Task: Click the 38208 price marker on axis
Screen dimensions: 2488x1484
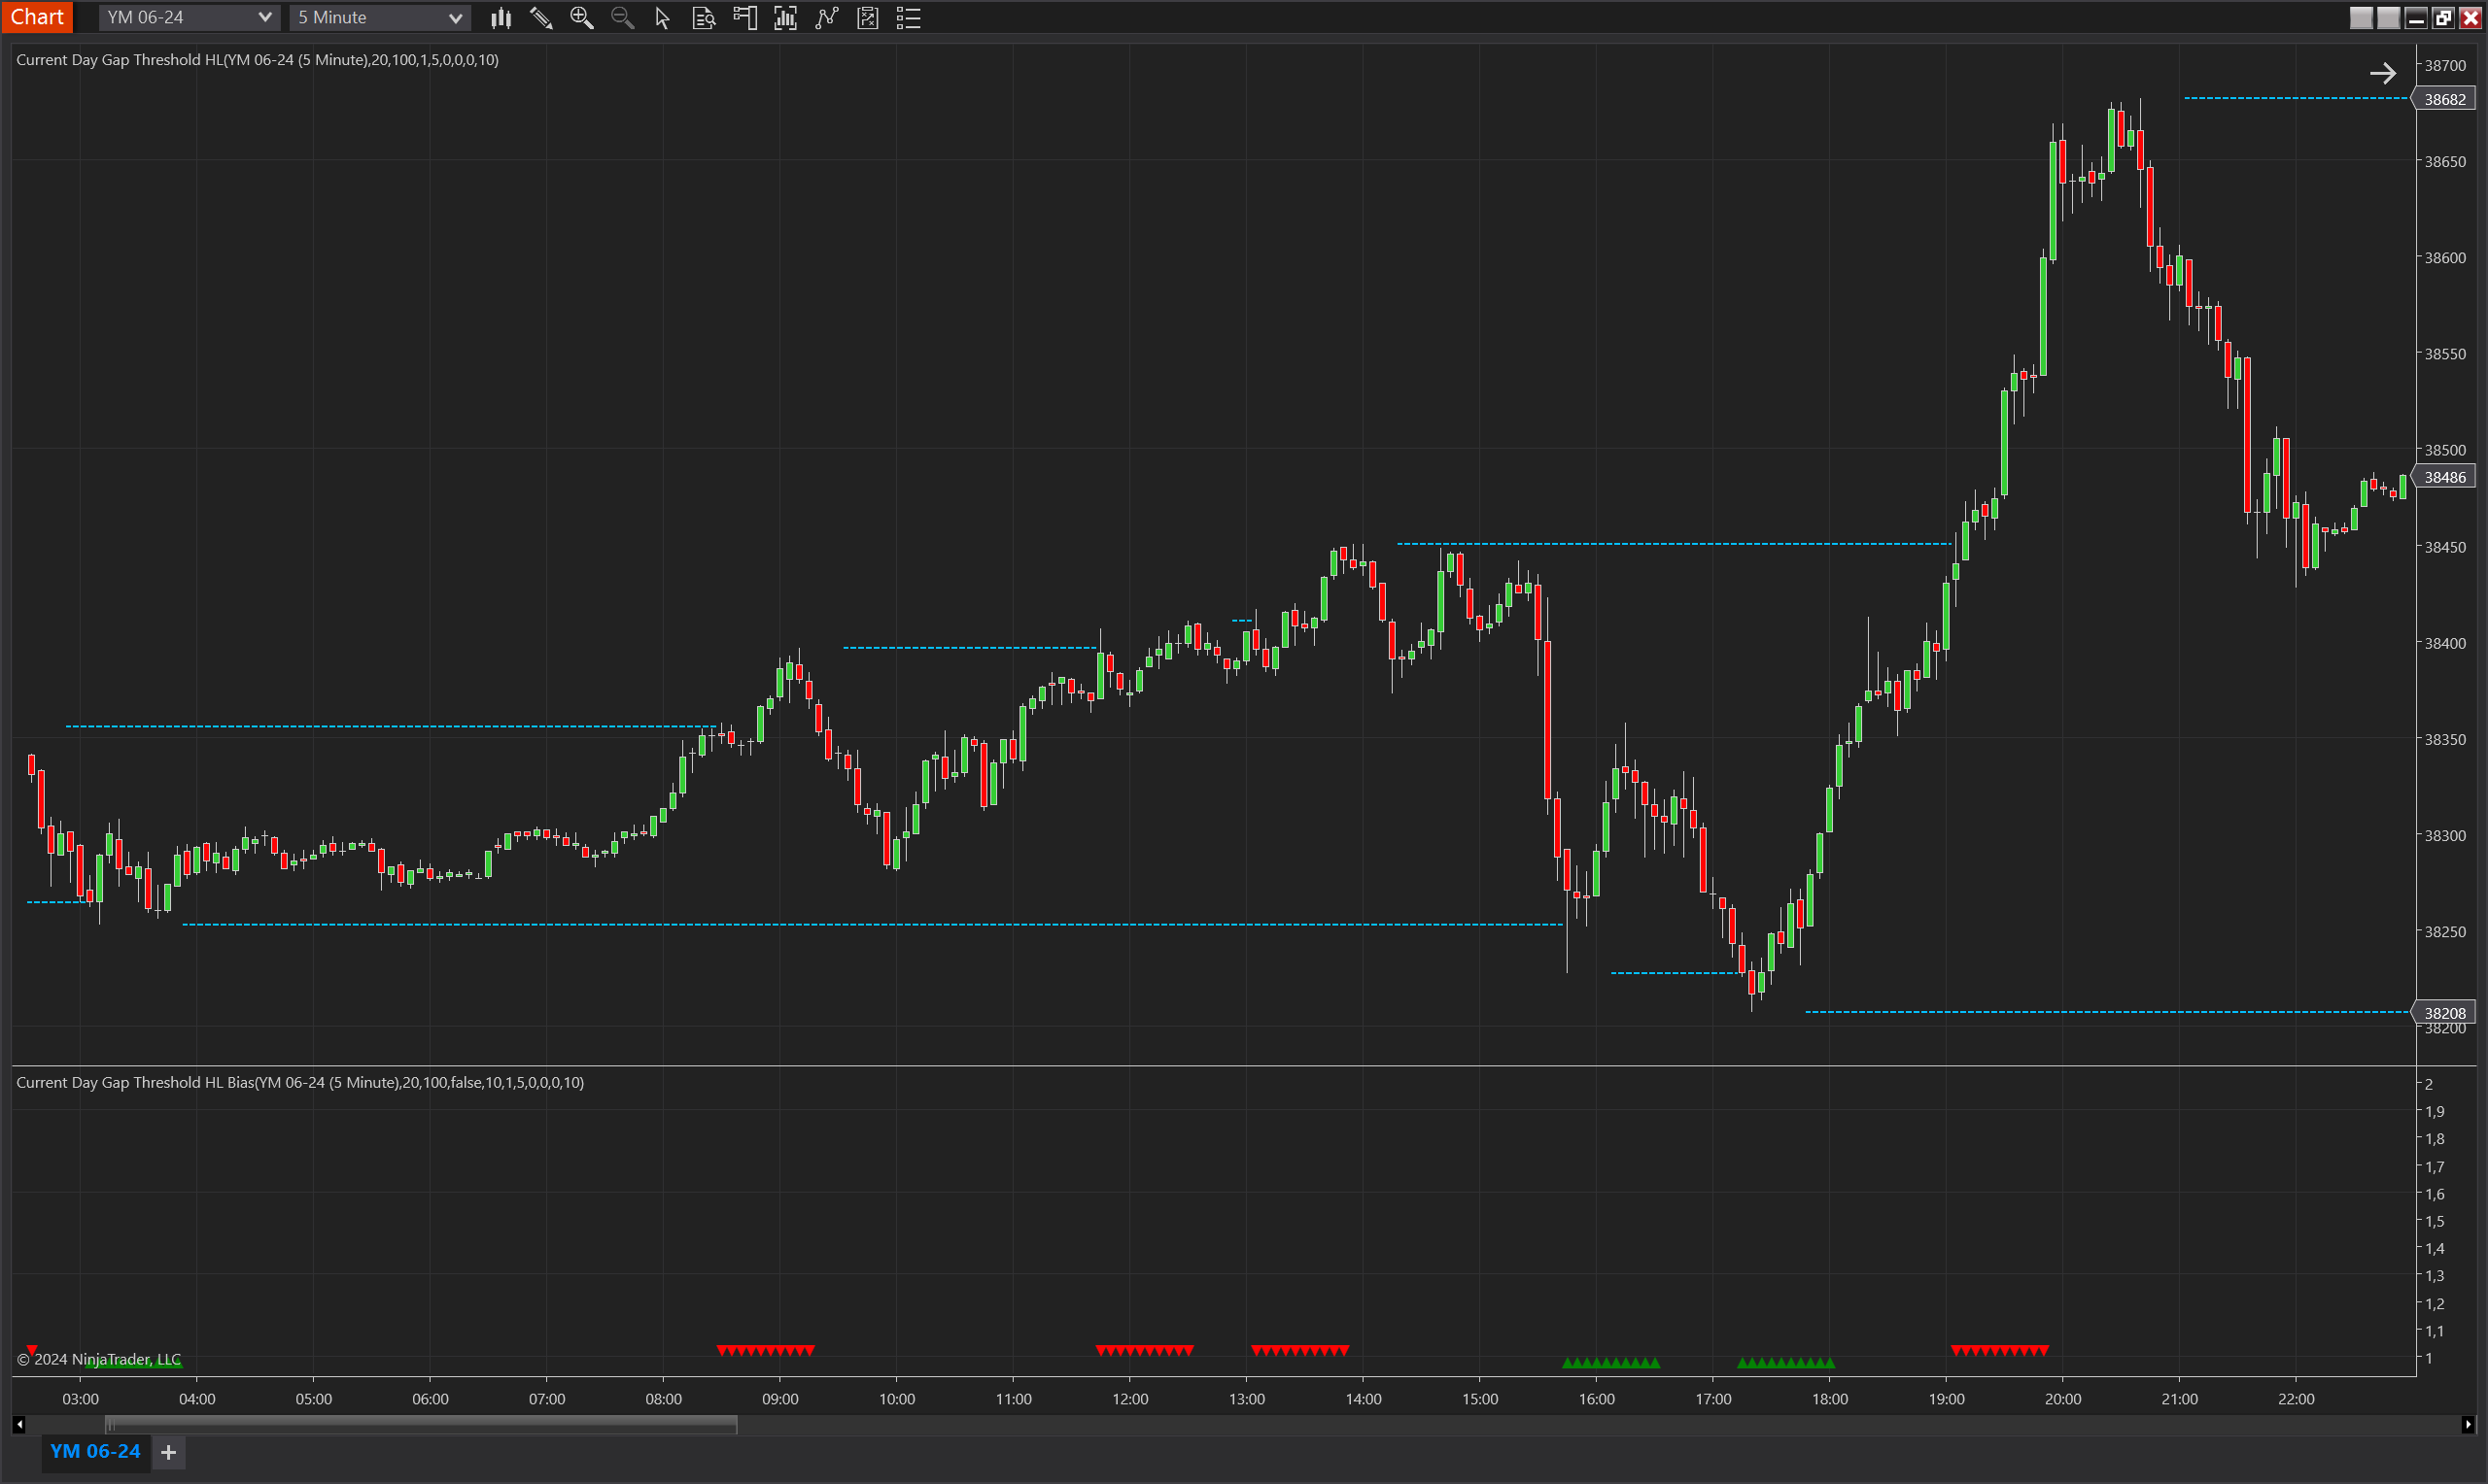Action: pos(2444,1013)
